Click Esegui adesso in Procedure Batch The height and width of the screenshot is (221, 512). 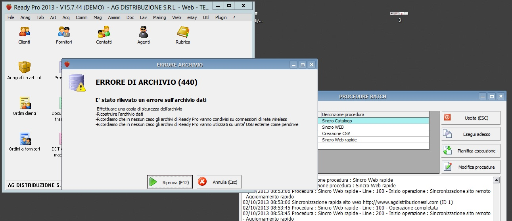coord(471,134)
